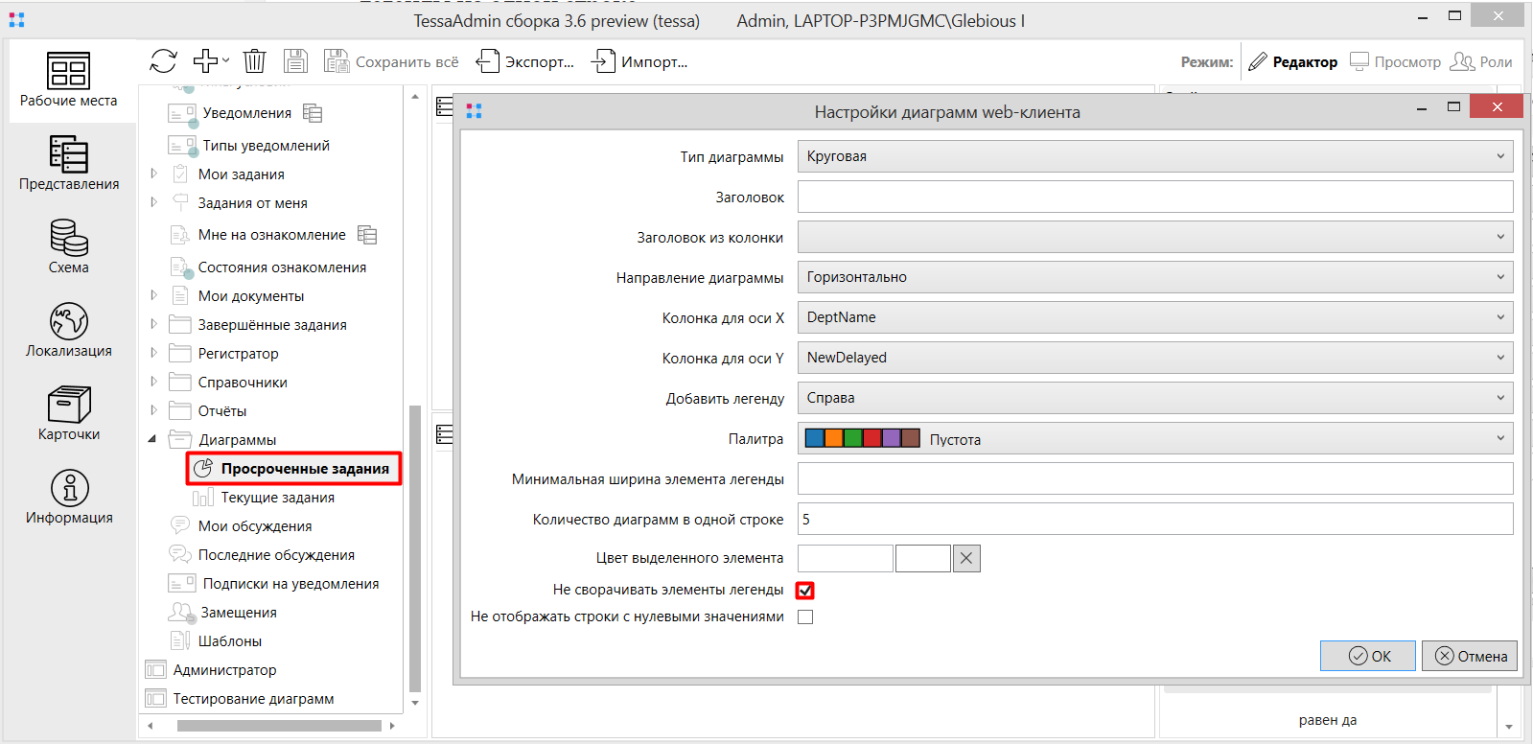The height and width of the screenshot is (744, 1533).
Task: Click the Заголовок text field
Action: (x=1154, y=197)
